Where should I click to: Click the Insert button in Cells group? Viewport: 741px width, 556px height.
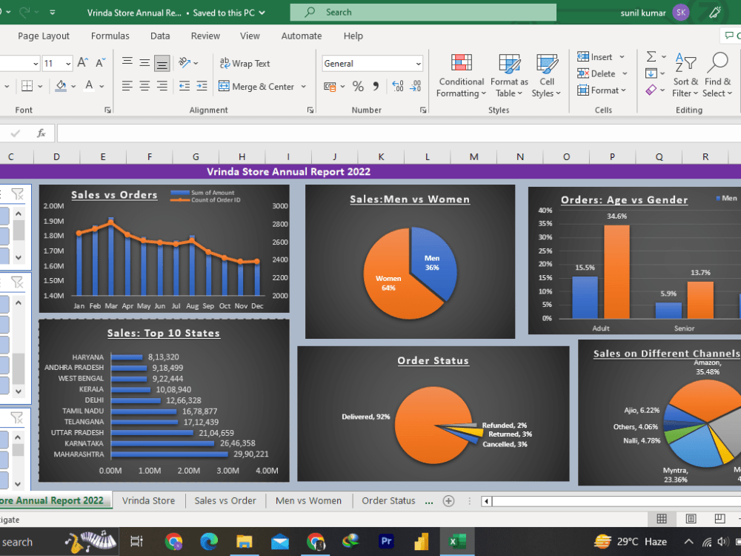coord(598,56)
